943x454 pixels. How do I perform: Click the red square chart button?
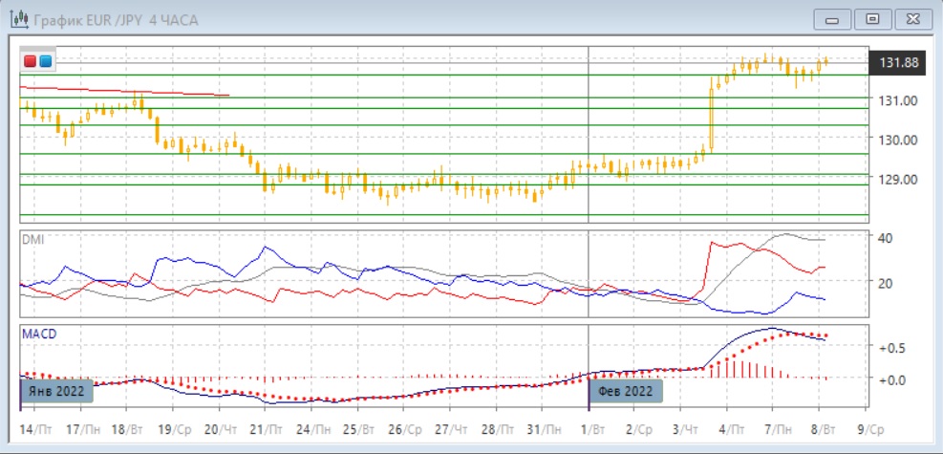pos(30,62)
